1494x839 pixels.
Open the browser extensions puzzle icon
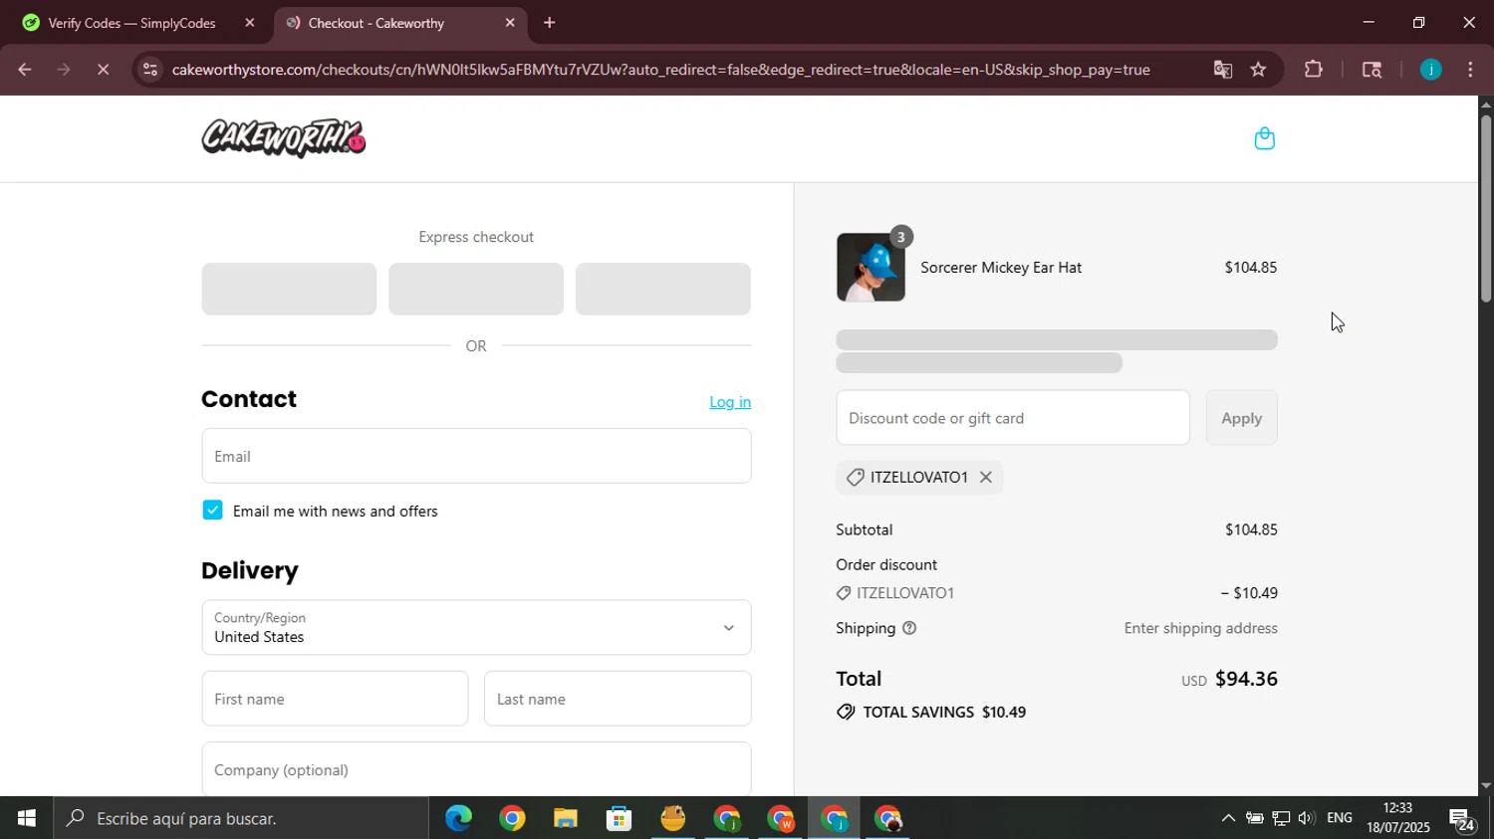[1314, 70]
